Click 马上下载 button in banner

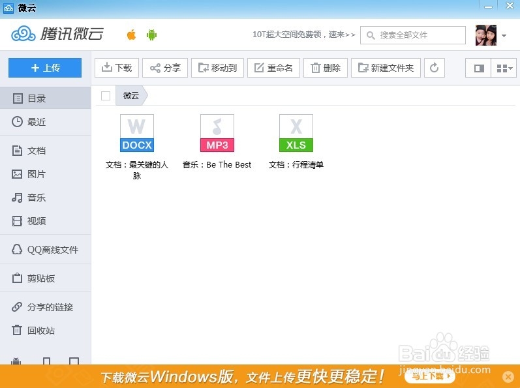pyautogui.click(x=430, y=376)
